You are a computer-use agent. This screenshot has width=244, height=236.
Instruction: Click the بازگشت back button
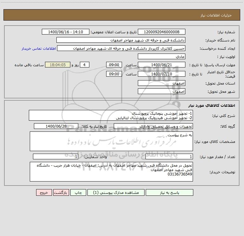pos(61,192)
